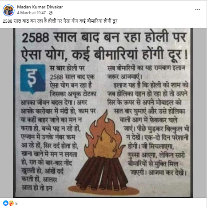Open Madan Kumar Diwakar's profile picture
207x208 pixels.
tap(8, 10)
